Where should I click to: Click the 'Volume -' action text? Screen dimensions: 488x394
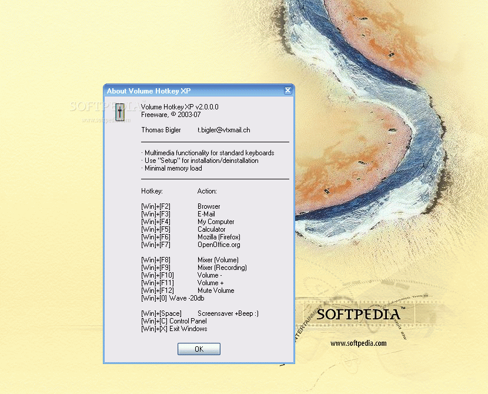[209, 275]
